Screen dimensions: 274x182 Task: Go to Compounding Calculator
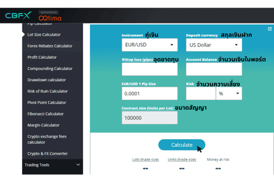click(x=50, y=69)
